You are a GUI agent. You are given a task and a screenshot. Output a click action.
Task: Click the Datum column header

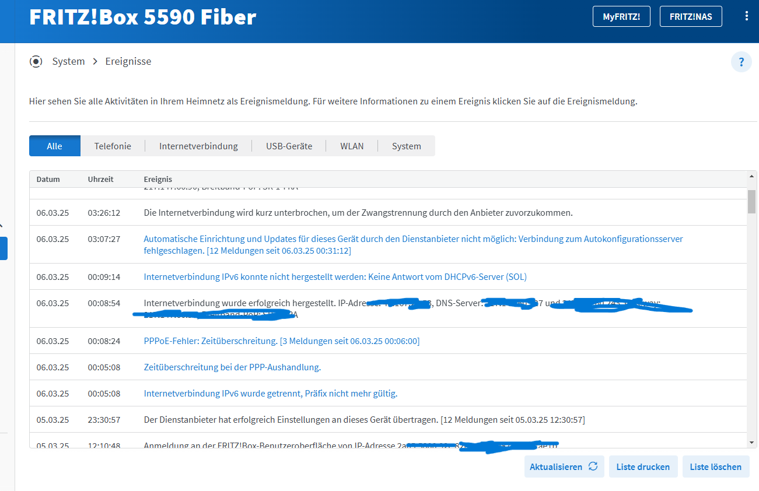click(48, 179)
